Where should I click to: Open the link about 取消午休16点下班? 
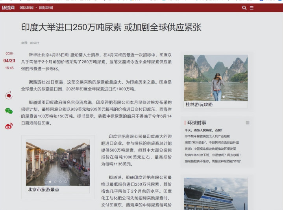(x=213, y=155)
